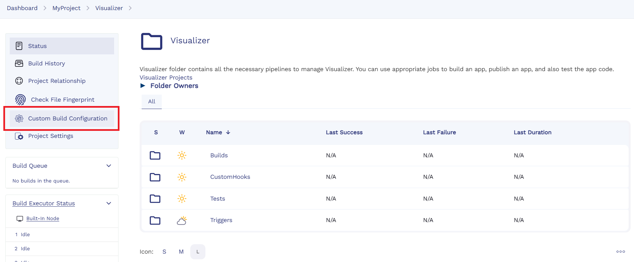Click the large Visualizer folder icon
The height and width of the screenshot is (262, 634).
point(152,41)
